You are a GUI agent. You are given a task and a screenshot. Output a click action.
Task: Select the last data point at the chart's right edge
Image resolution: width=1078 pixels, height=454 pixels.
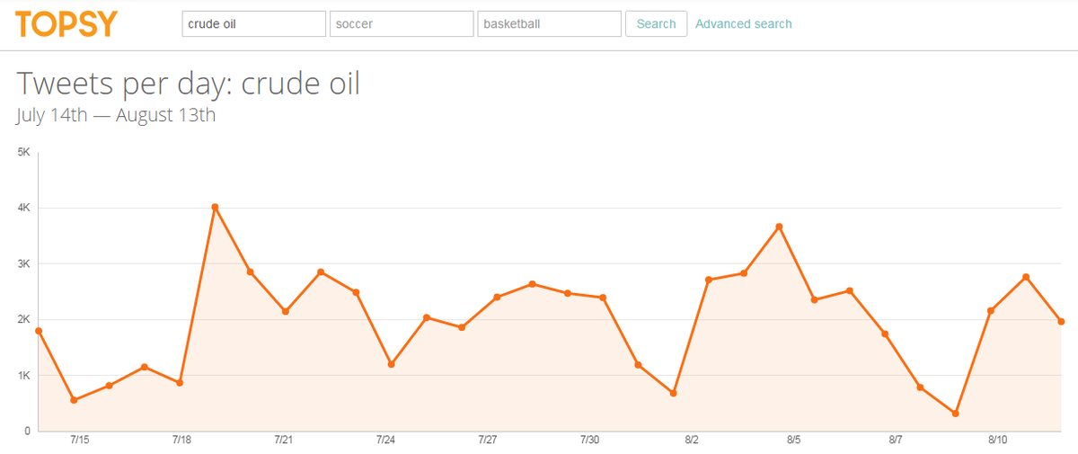tap(1061, 322)
